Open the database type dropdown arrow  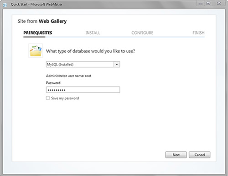point(117,65)
